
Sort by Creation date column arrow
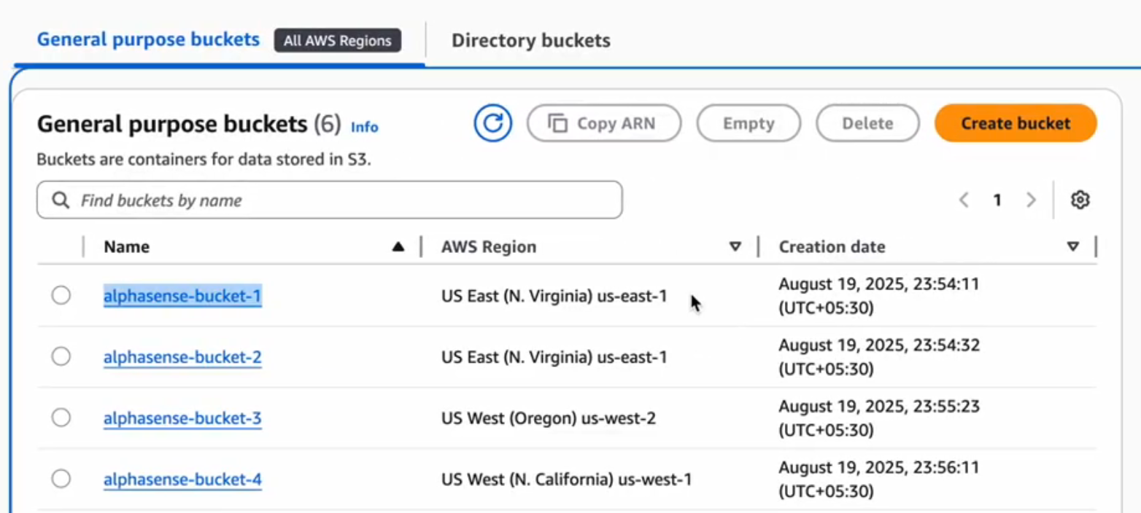click(x=1072, y=247)
